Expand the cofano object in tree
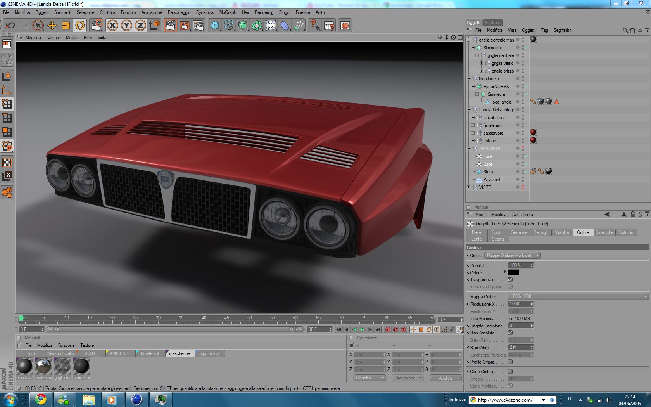 473,141
